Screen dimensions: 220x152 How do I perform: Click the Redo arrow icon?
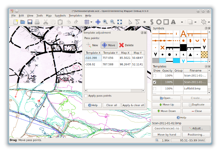76,22
